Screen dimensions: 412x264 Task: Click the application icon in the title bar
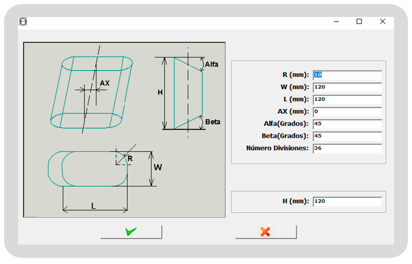coord(23,22)
